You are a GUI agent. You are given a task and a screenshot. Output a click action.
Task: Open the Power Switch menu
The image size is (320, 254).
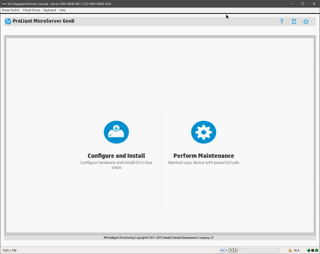tap(11, 10)
